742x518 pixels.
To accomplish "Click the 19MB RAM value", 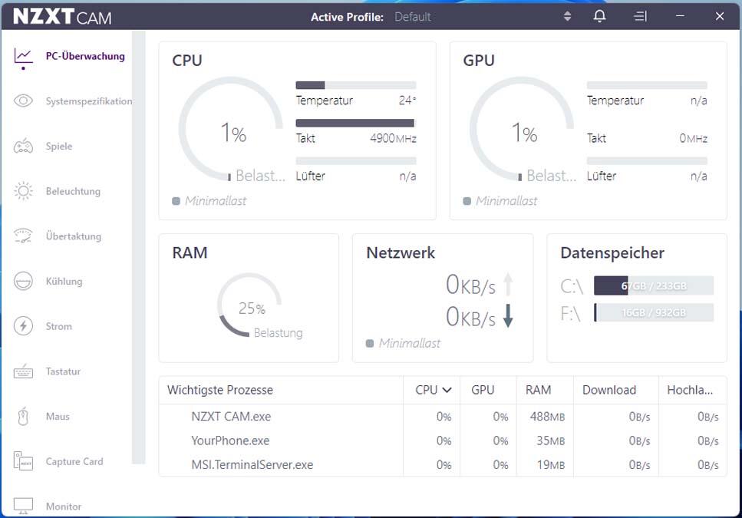I will click(551, 464).
